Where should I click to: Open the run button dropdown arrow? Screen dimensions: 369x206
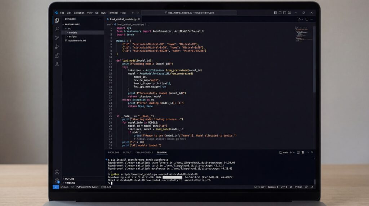click(303, 19)
